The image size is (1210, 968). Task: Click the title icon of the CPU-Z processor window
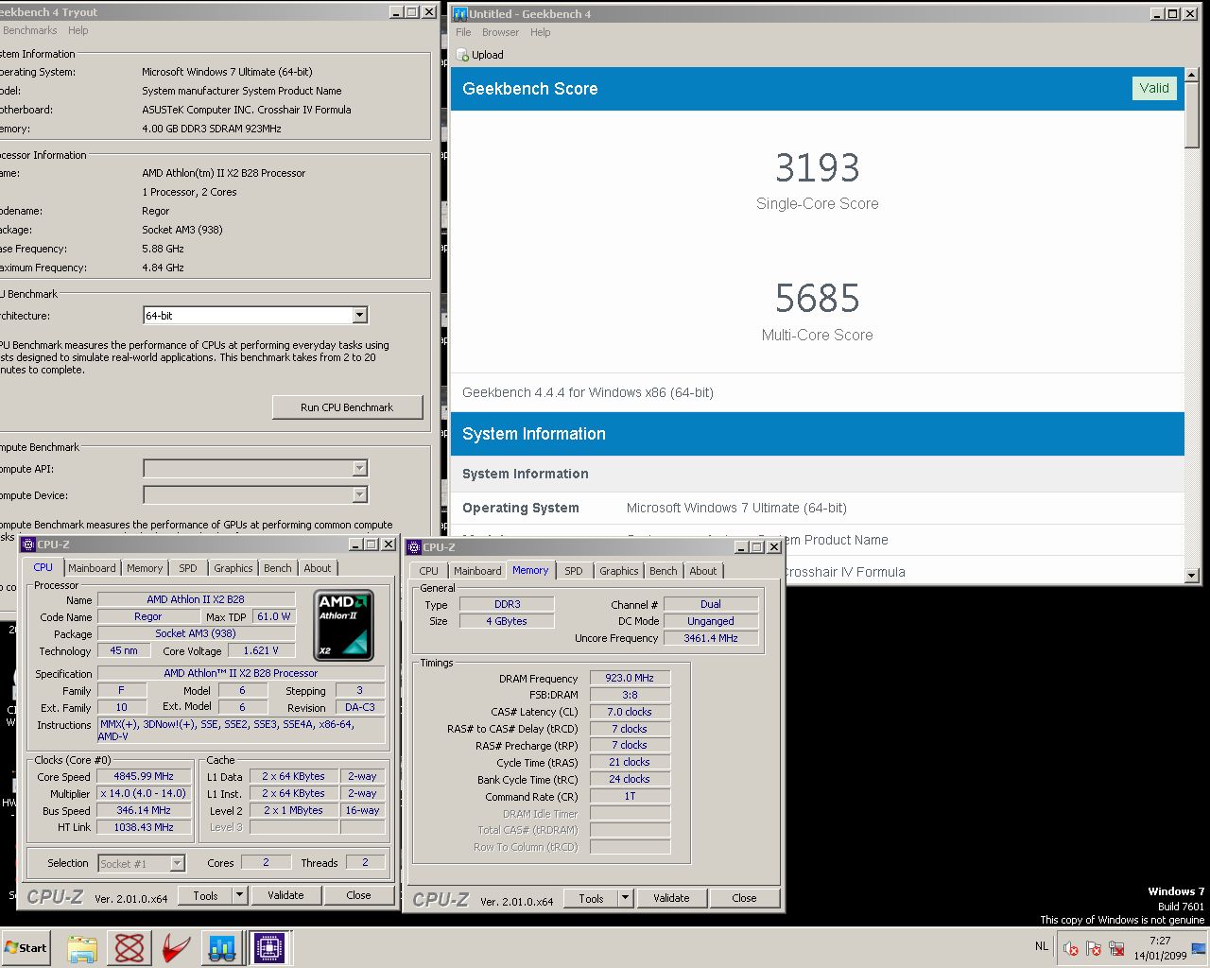28,544
